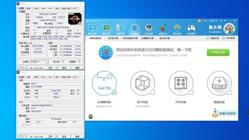
Task: Uncheck the processor performance test checkbox
Action: click(x=114, y=93)
